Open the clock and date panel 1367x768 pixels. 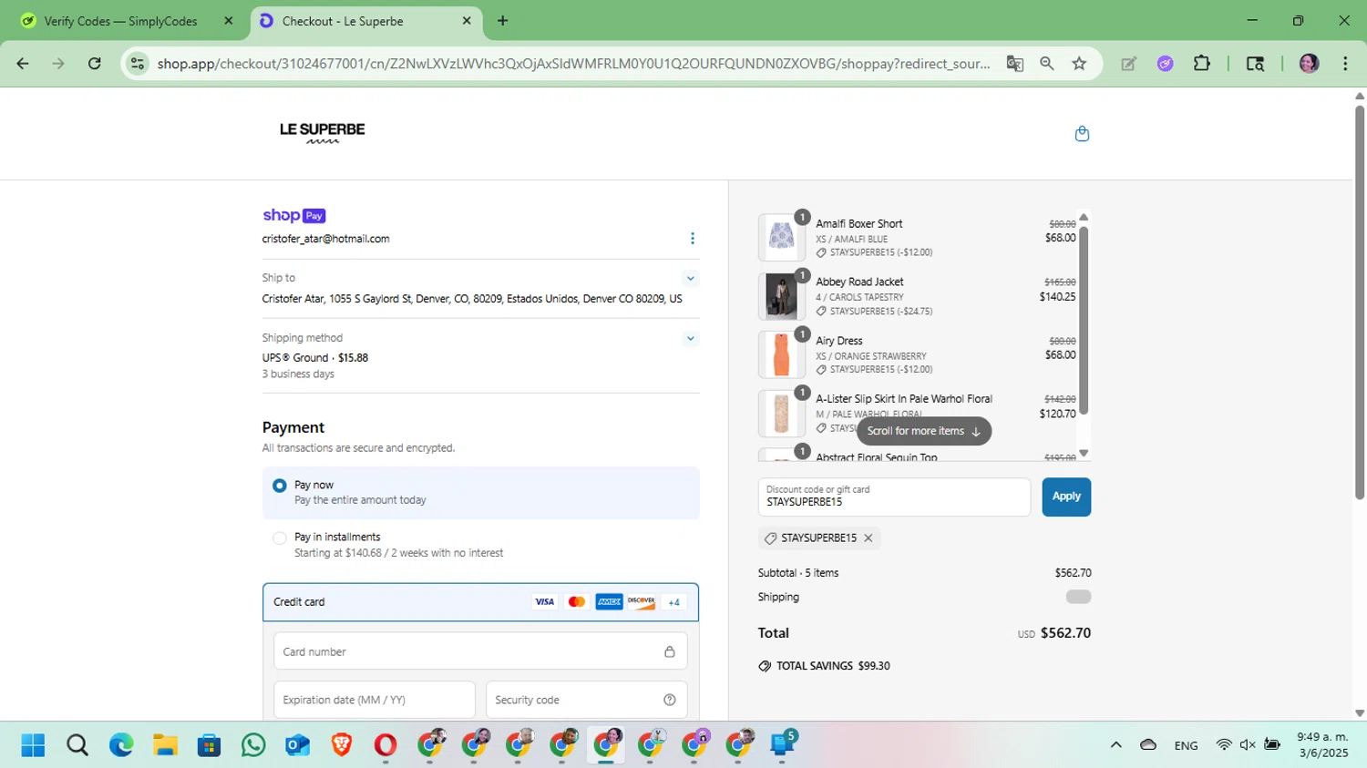tap(1322, 745)
